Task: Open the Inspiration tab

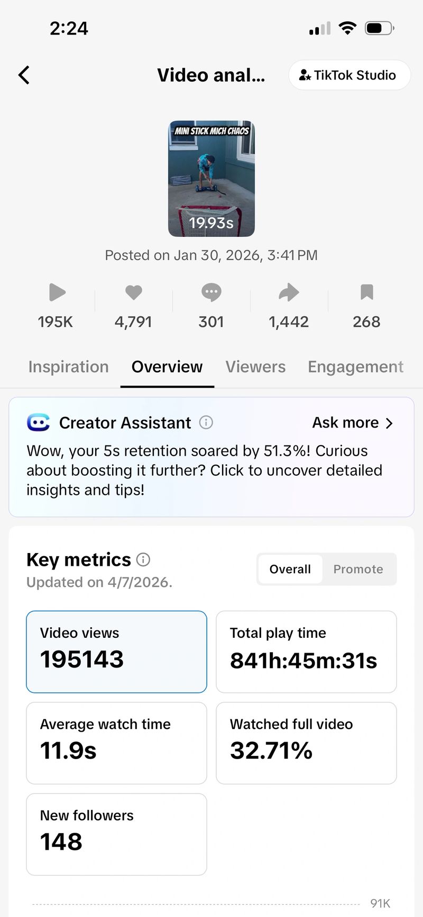Action: coord(69,367)
